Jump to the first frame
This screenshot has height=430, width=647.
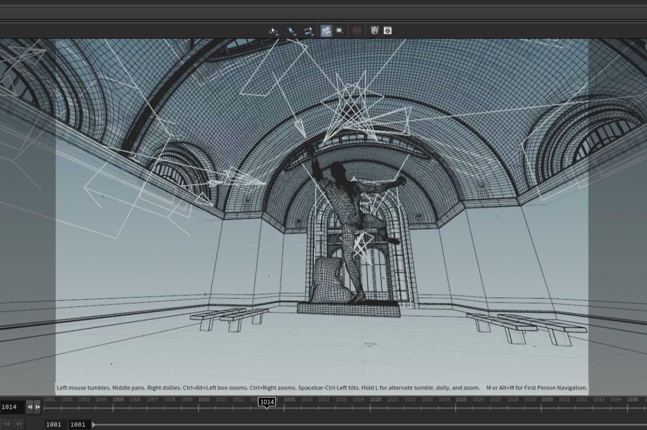(x=6, y=424)
